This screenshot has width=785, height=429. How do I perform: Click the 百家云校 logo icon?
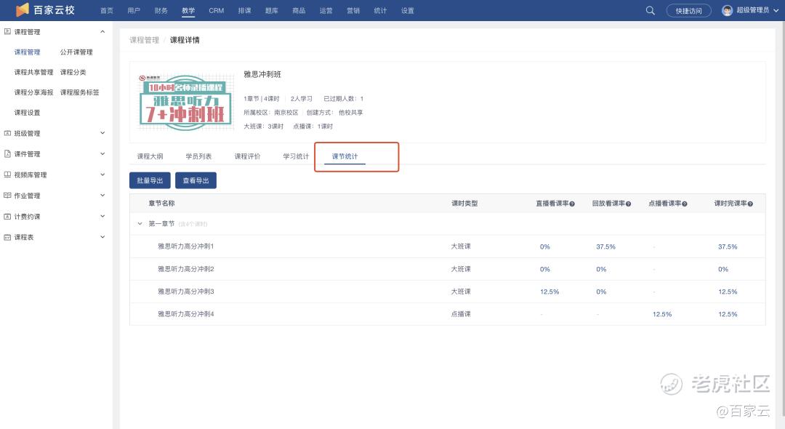22,10
